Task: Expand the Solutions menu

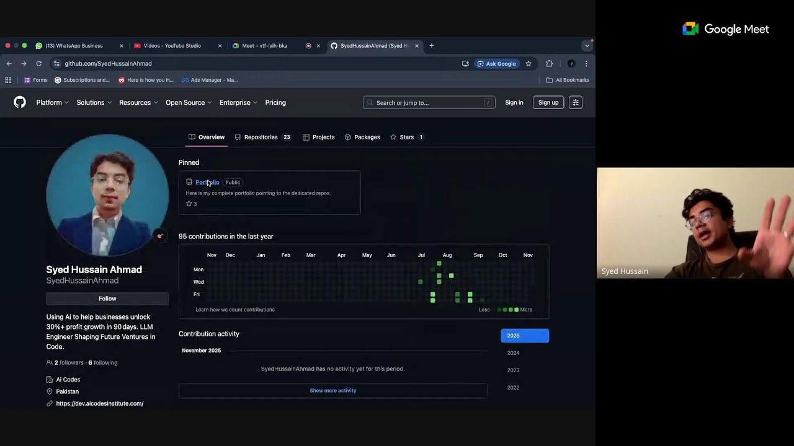Action: coord(94,102)
